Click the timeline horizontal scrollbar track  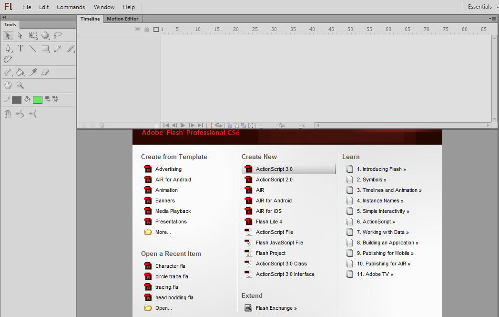click(x=403, y=126)
